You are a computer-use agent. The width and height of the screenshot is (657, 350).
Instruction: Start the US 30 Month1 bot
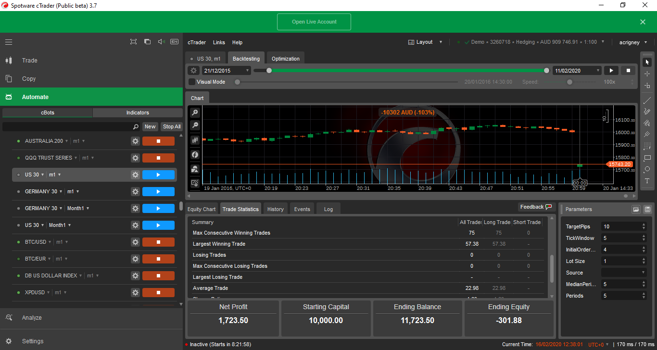[x=158, y=225]
